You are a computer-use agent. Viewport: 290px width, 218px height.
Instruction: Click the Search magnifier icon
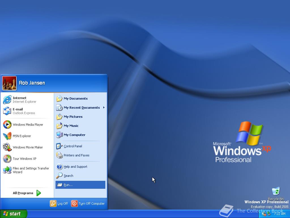(x=59, y=175)
